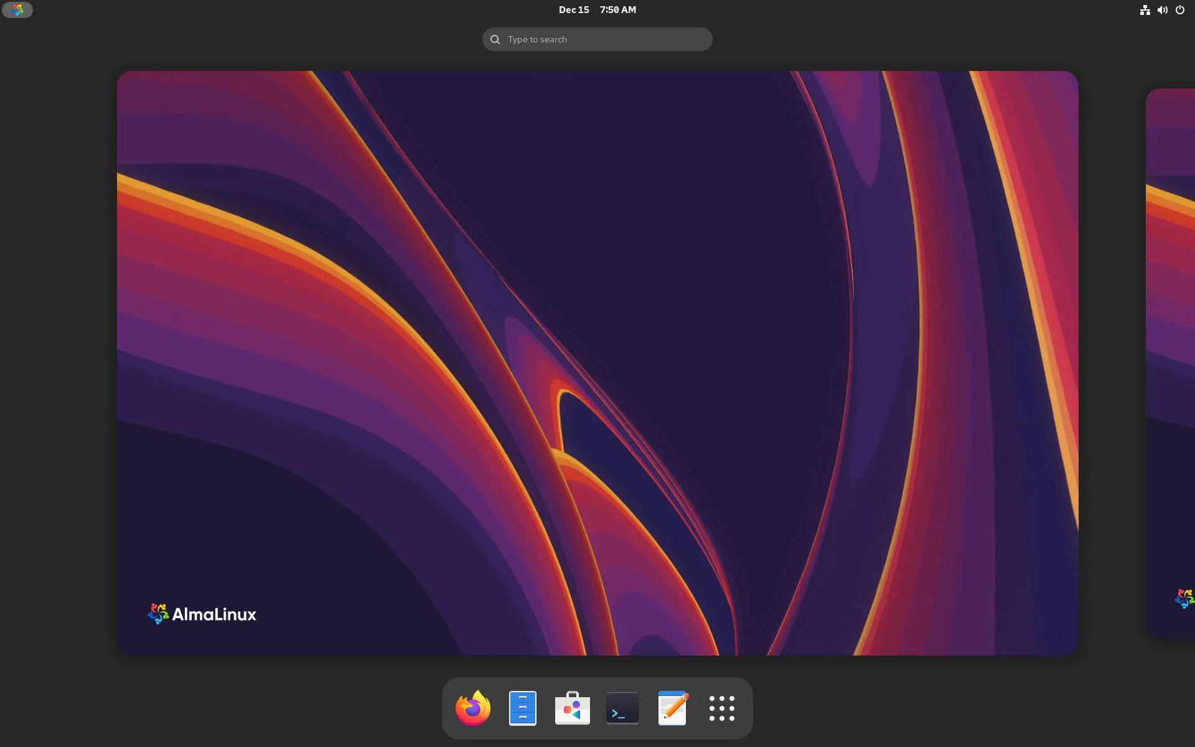Click empty top bar between Activities and clock

tap(280, 10)
